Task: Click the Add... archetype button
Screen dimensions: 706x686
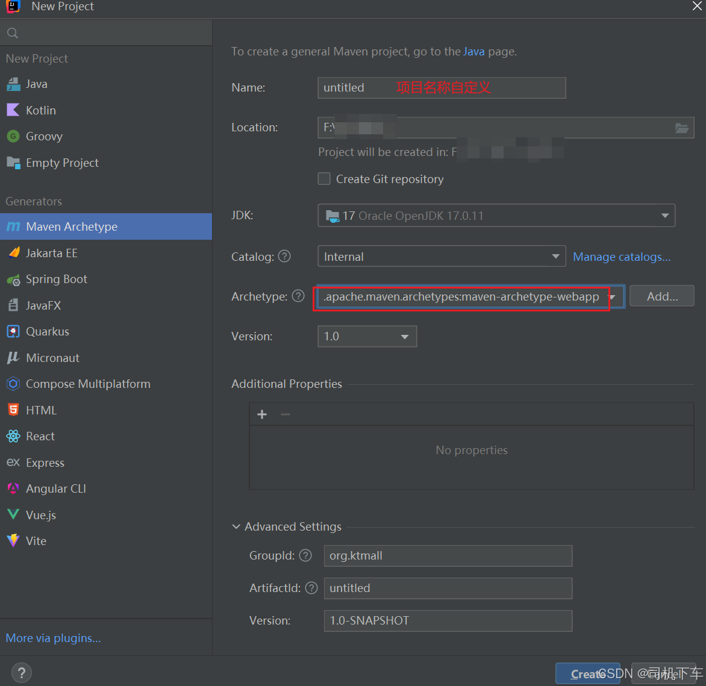Action: pyautogui.click(x=662, y=296)
